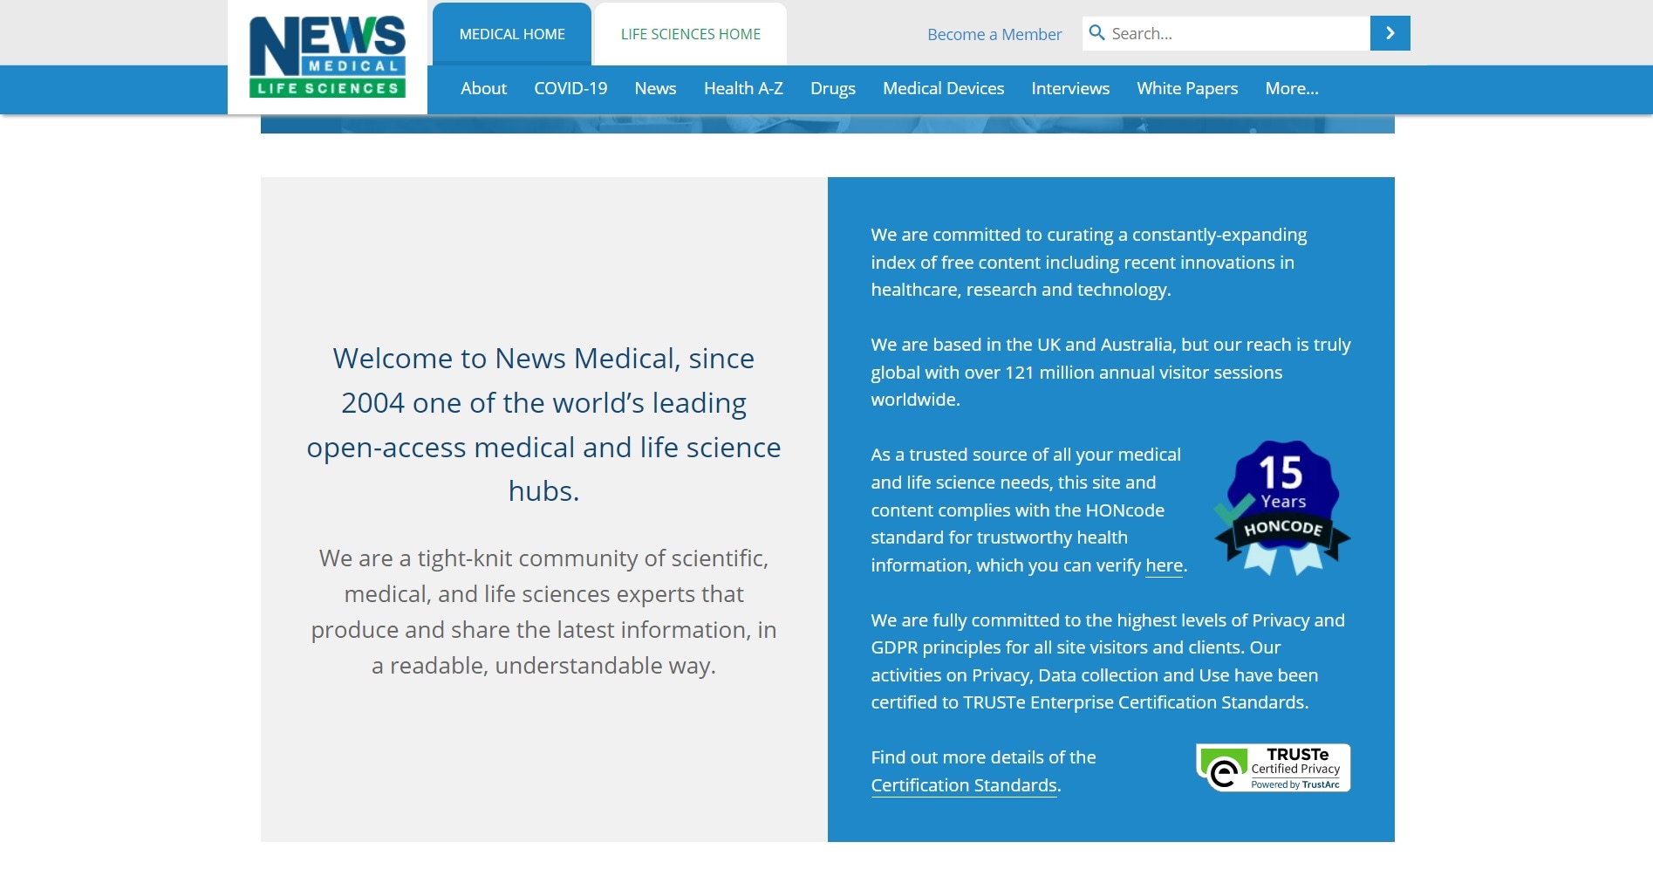Expand the More... navigation menu
1653x890 pixels.
(x=1292, y=88)
